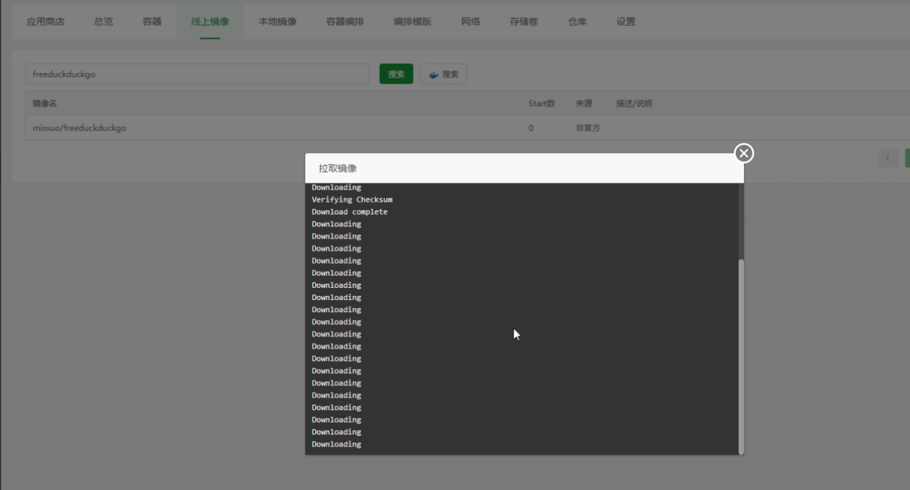Click the green 搜索 search button
Image resolution: width=910 pixels, height=490 pixels.
[396, 74]
